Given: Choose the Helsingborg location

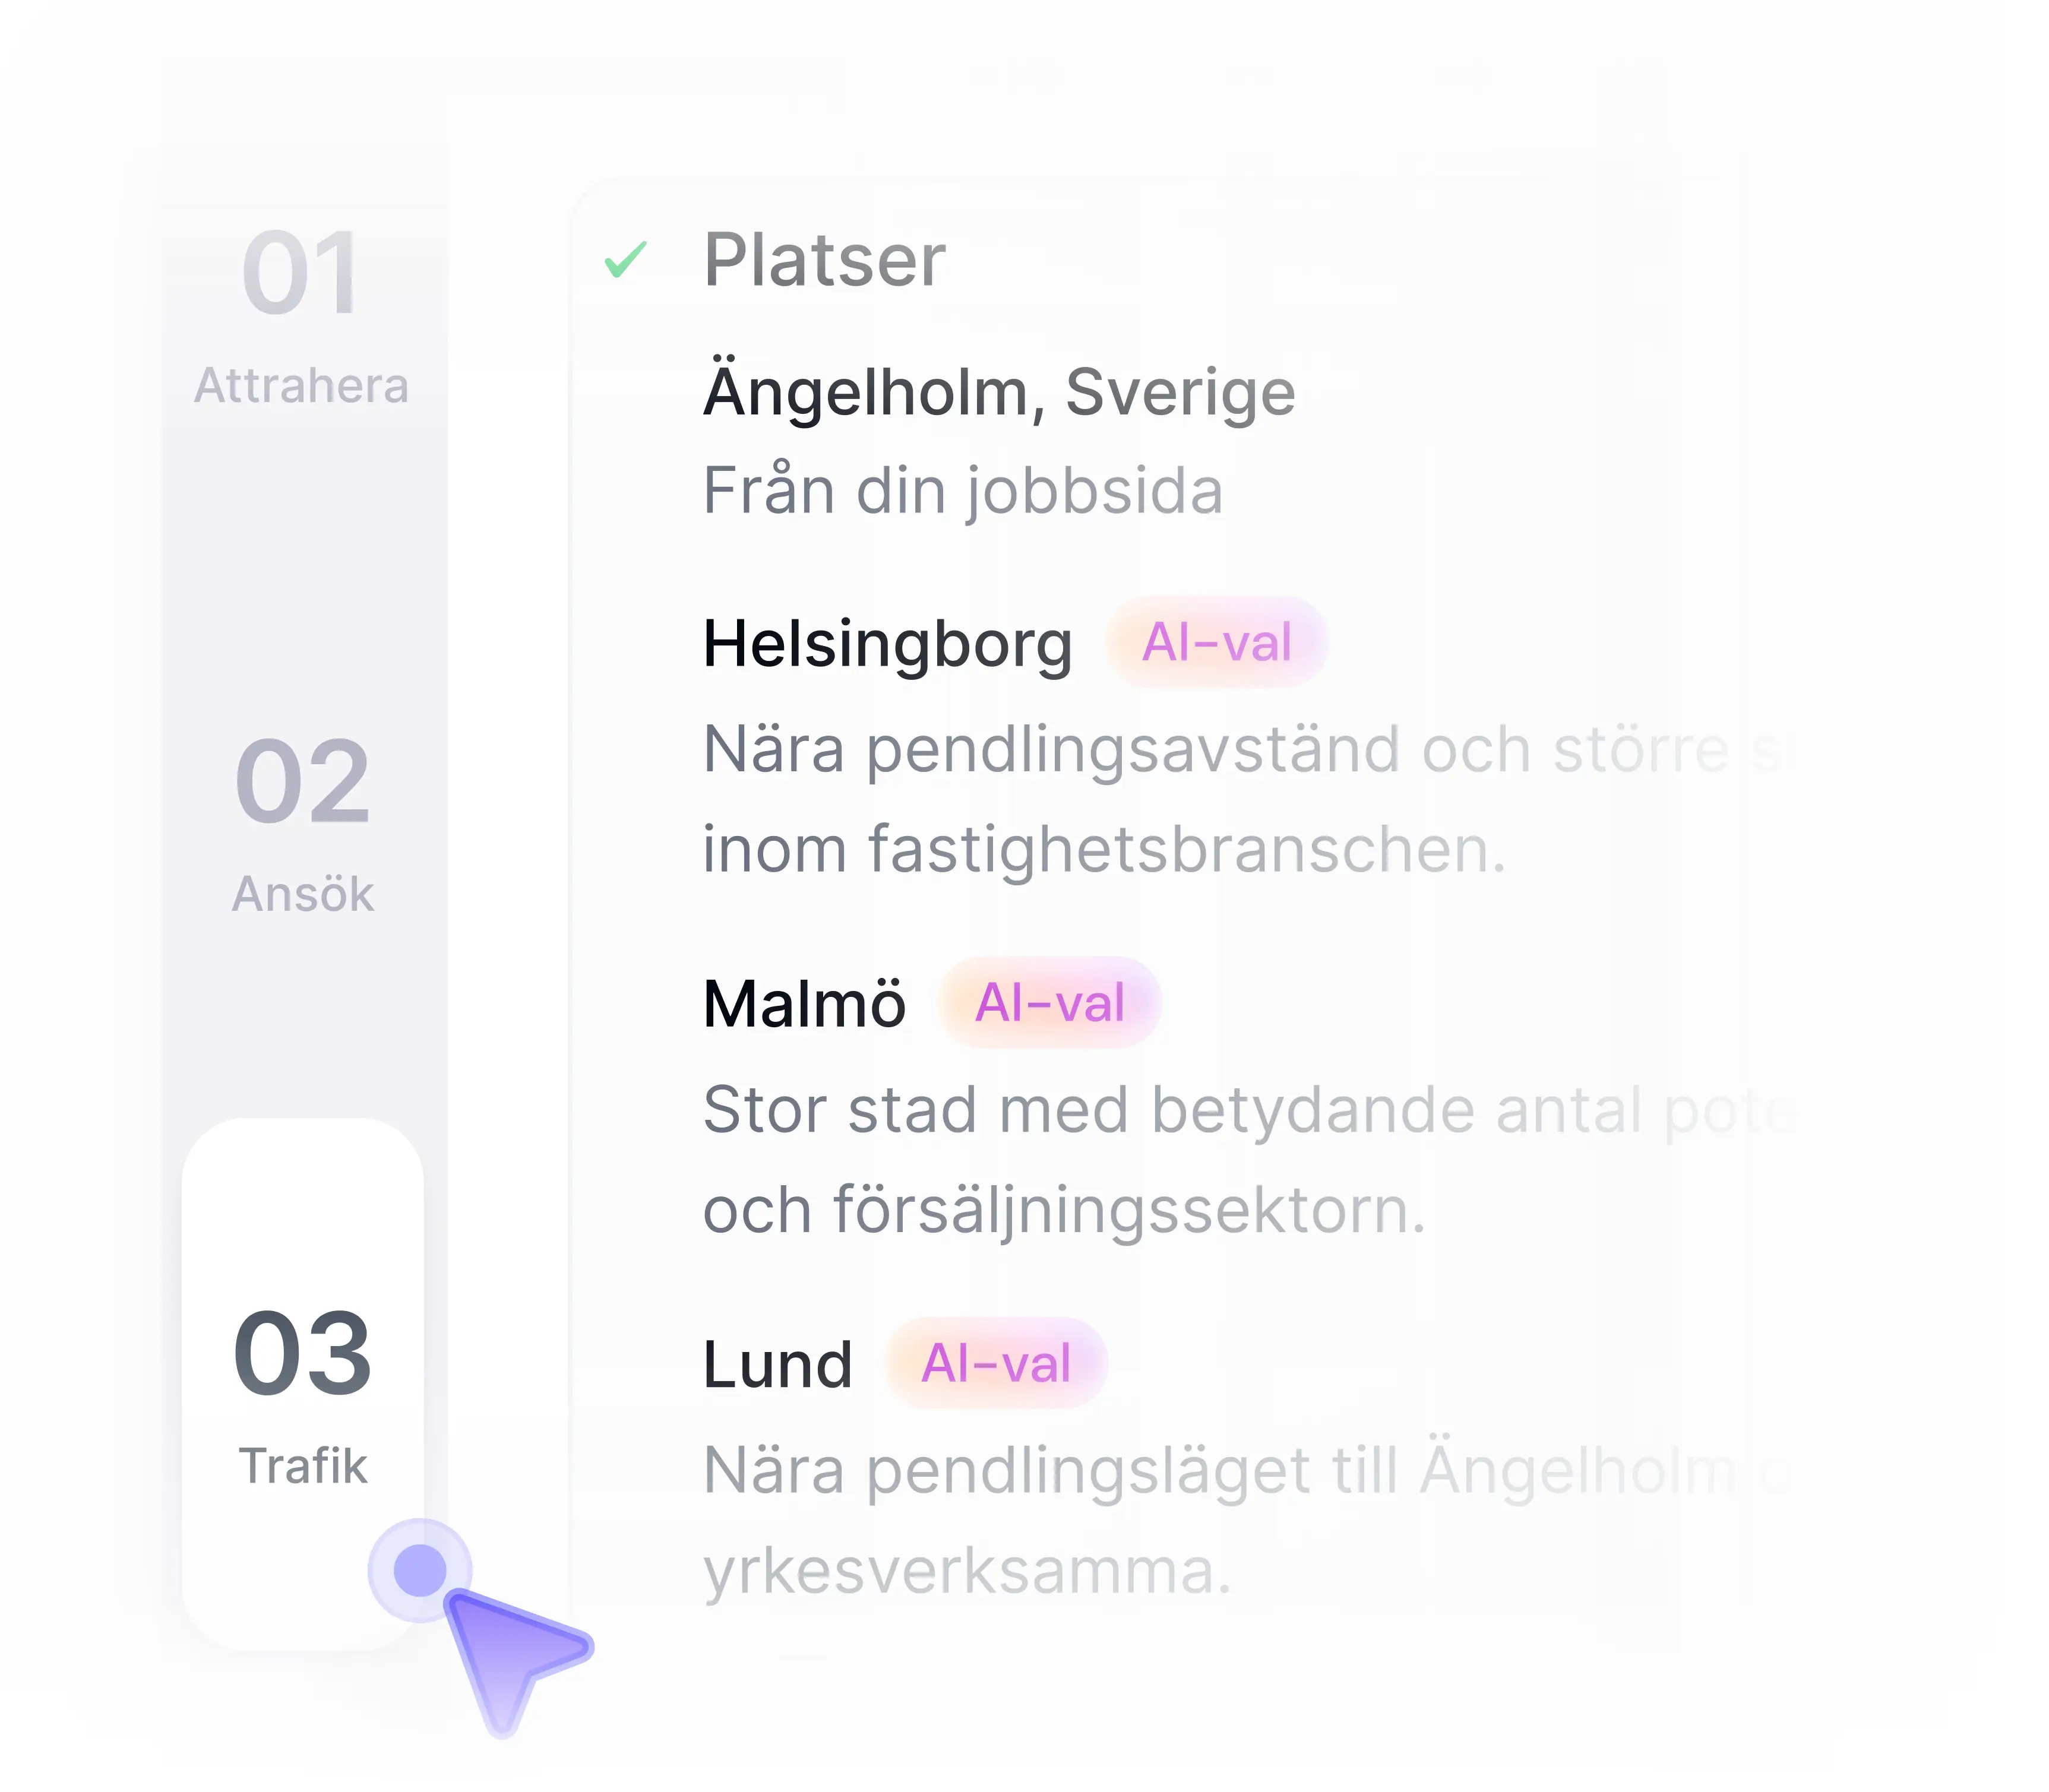Looking at the screenshot, I should pos(887,643).
